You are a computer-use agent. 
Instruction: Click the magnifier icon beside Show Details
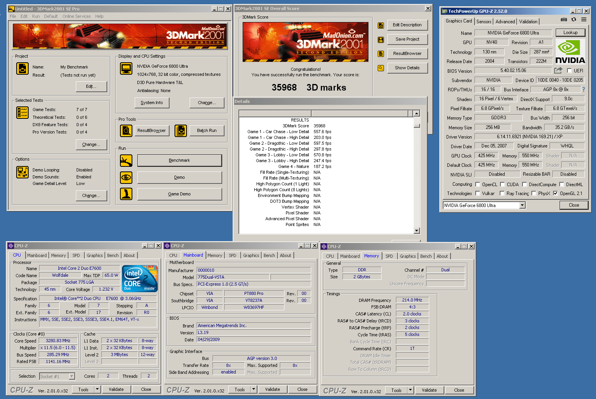[x=381, y=68]
